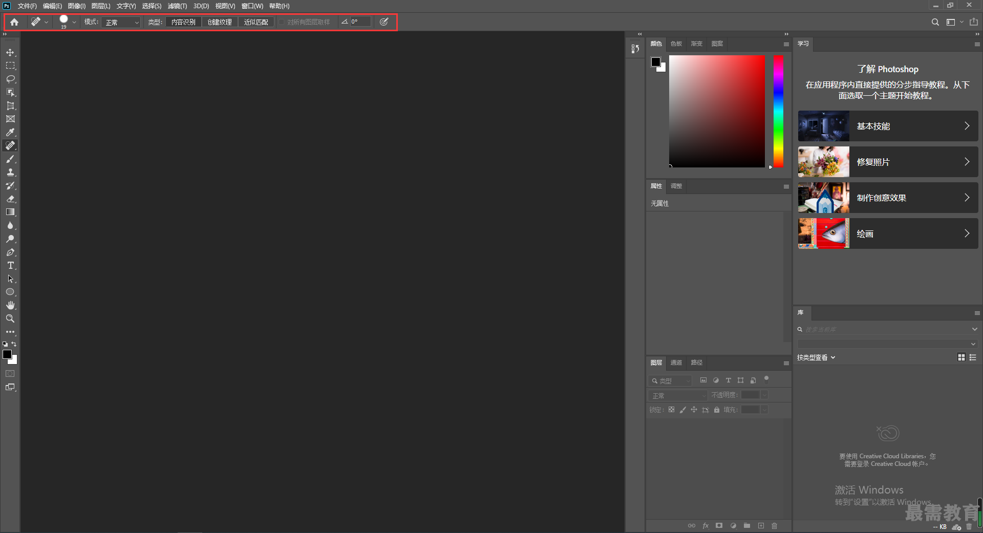Swap foreground and background colors

pos(14,344)
